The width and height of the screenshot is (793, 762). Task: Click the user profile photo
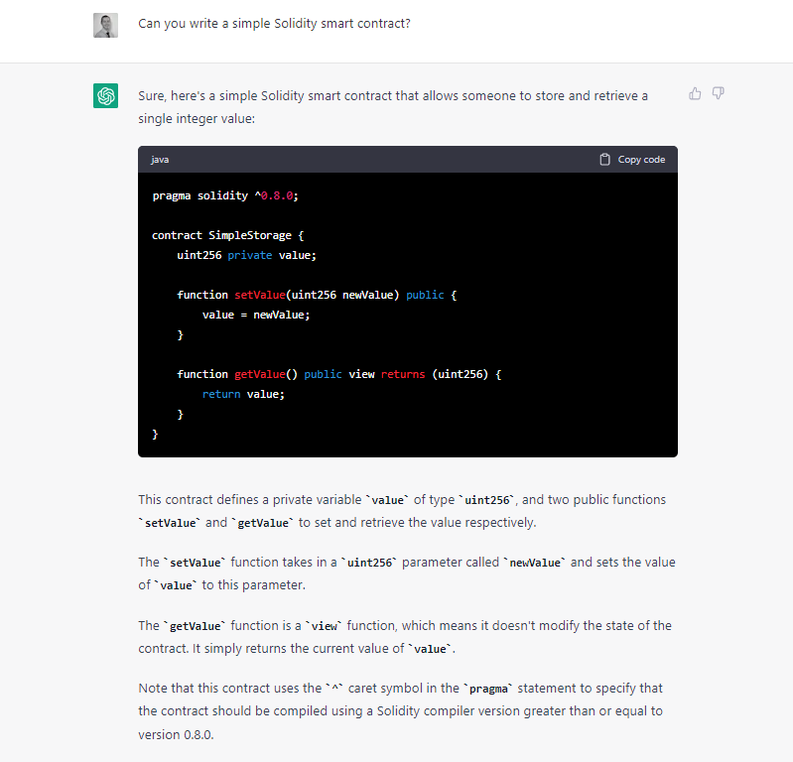pyautogui.click(x=105, y=25)
